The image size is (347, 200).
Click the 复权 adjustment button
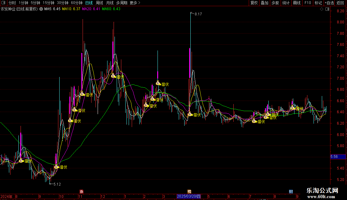point(254,3)
